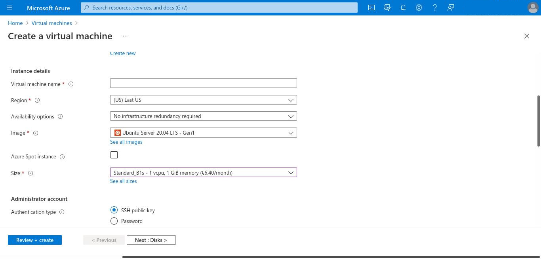Click the magnifier icon in search box
The width and height of the screenshot is (541, 259).
click(x=87, y=8)
